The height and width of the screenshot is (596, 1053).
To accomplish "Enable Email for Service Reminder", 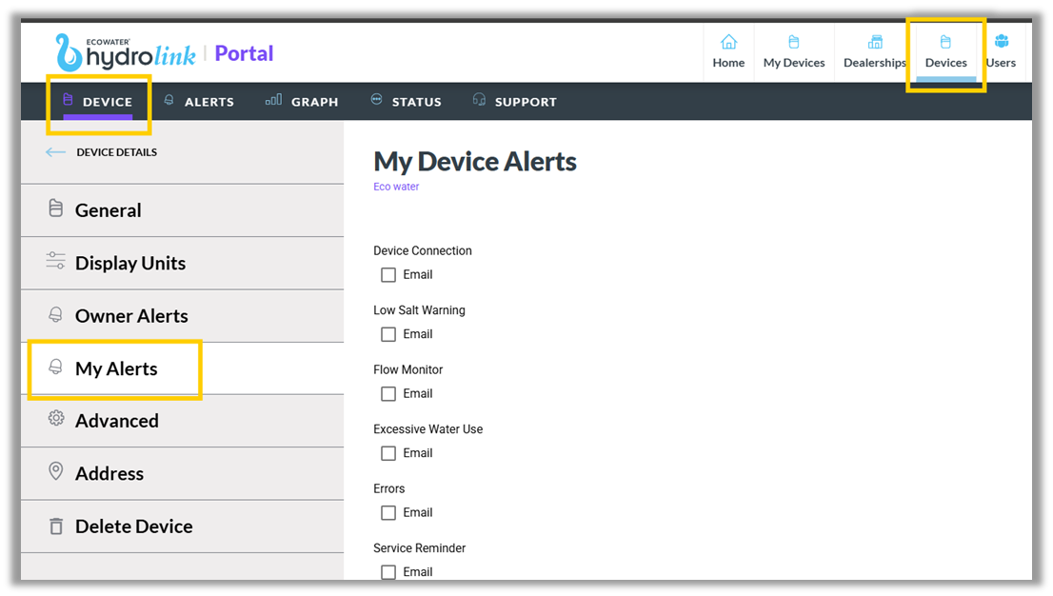I will tap(387, 571).
